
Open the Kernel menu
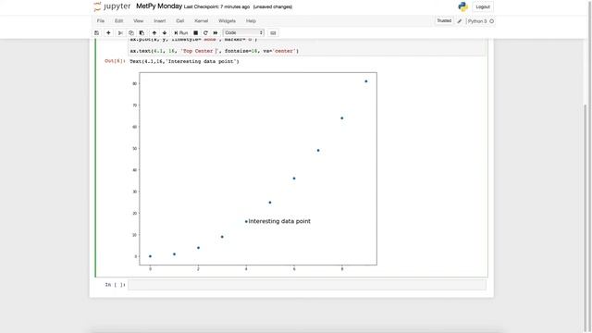[x=202, y=20]
